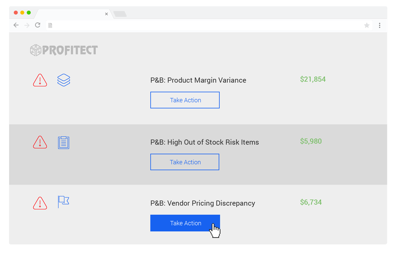
Task: Take Action on Vendor Pricing Discrepancy
Action: 185,223
